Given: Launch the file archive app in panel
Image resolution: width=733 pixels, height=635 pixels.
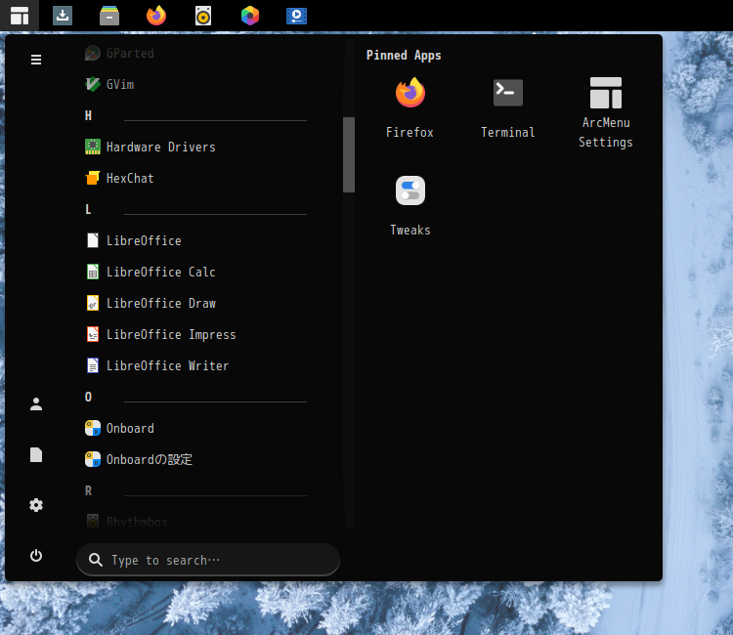Looking at the screenshot, I should (x=109, y=16).
